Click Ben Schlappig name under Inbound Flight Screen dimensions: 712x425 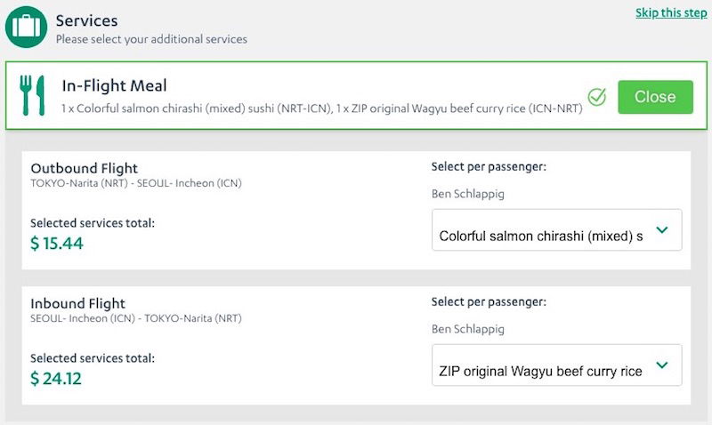tap(468, 329)
